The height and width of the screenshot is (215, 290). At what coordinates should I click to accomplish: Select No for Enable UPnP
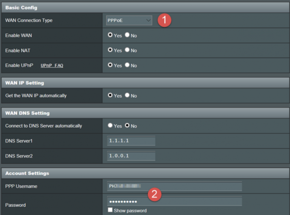(x=127, y=65)
